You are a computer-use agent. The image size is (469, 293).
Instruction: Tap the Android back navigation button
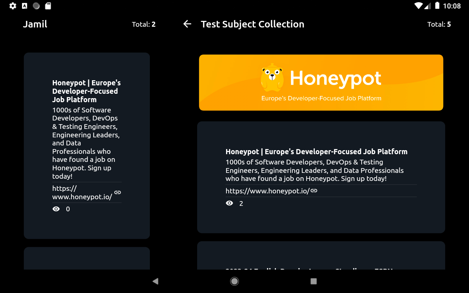(155, 281)
